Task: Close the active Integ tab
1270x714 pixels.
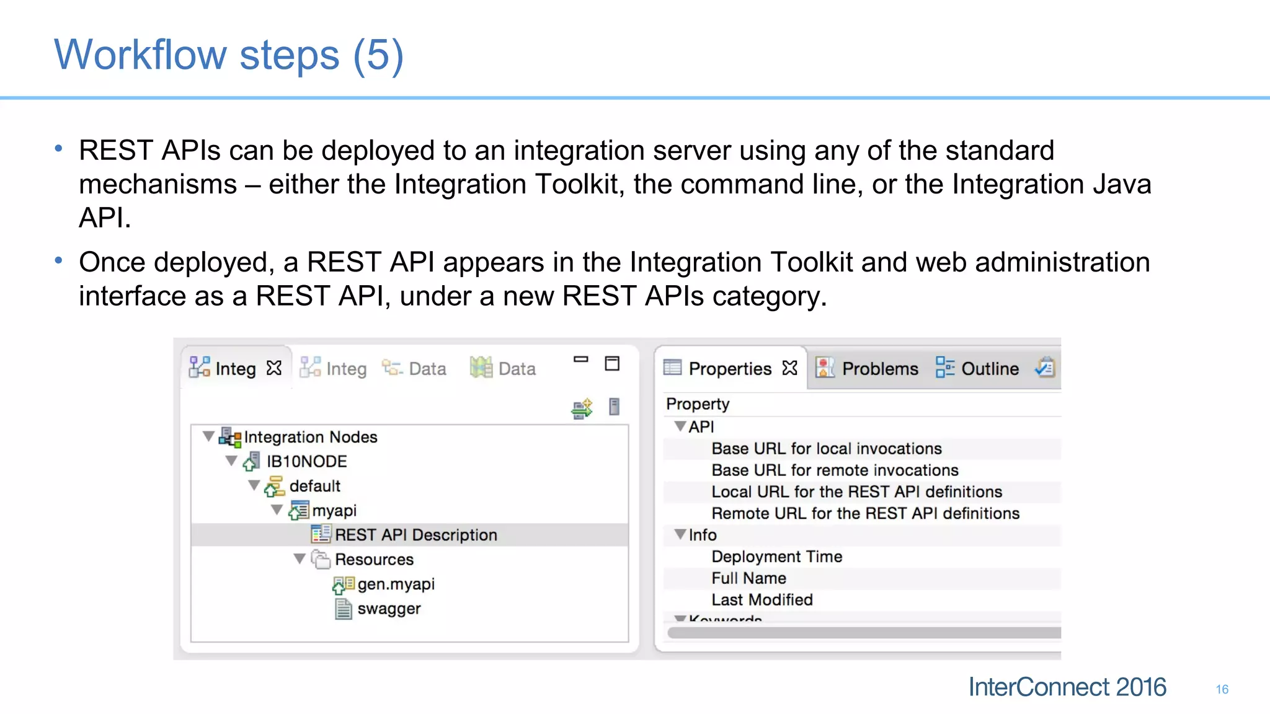Action: (274, 368)
